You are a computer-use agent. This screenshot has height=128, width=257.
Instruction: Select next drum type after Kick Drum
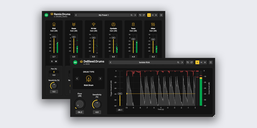100,79
